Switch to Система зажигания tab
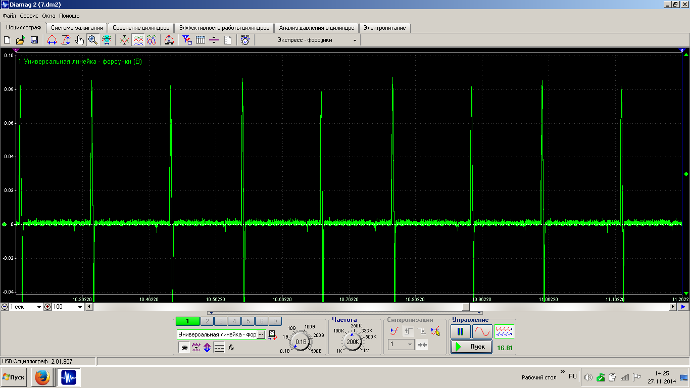This screenshot has width=690, height=388. (77, 28)
